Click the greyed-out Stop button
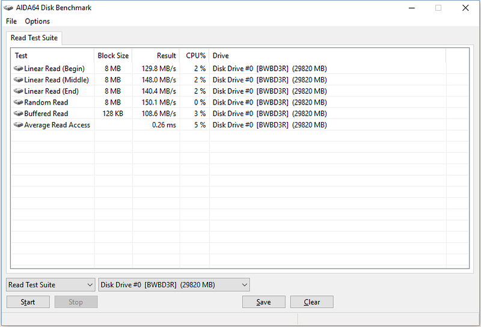 click(76, 302)
